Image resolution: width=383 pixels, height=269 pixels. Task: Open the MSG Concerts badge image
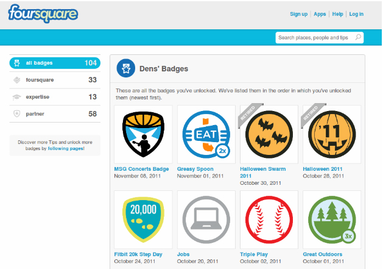coord(143,134)
